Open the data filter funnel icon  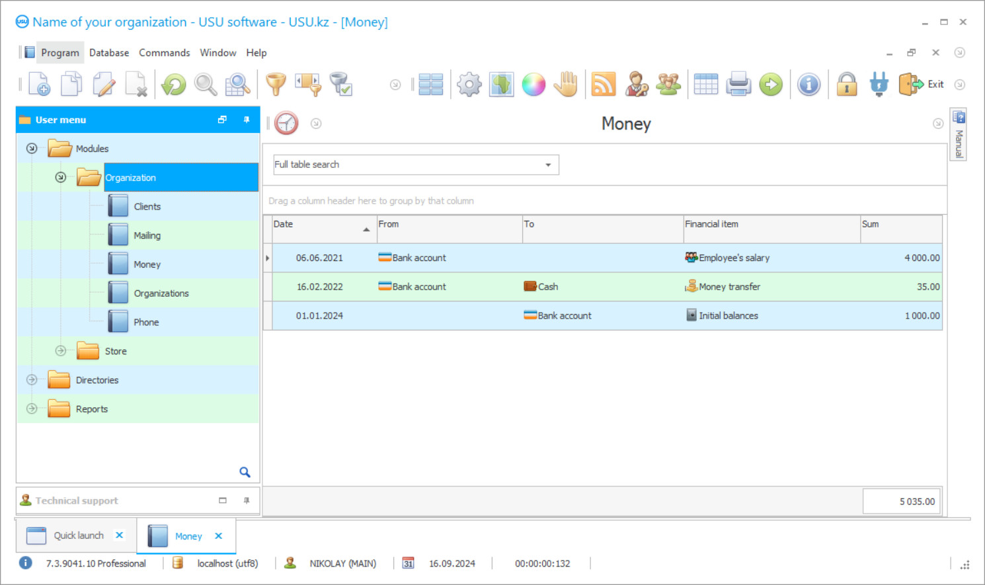tap(276, 84)
